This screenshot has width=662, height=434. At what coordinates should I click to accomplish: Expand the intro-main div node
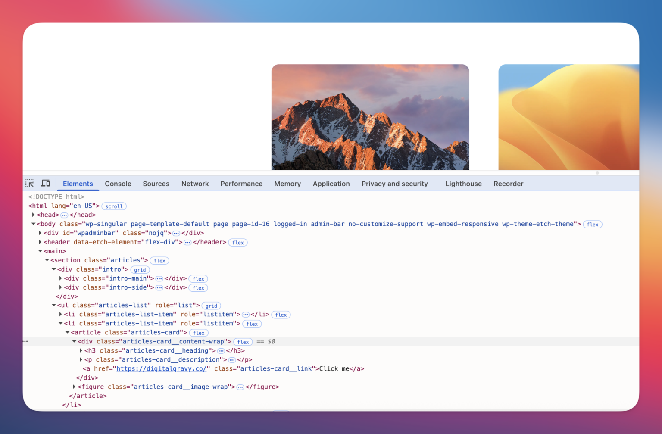[x=61, y=278]
